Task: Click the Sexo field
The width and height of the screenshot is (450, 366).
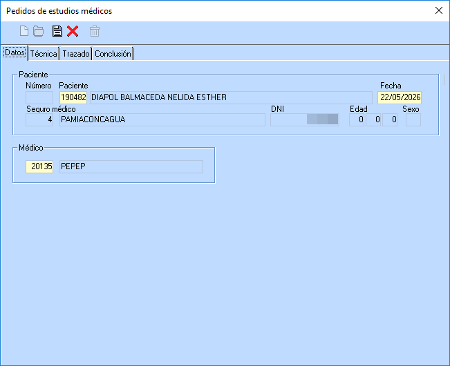Action: 413,119
